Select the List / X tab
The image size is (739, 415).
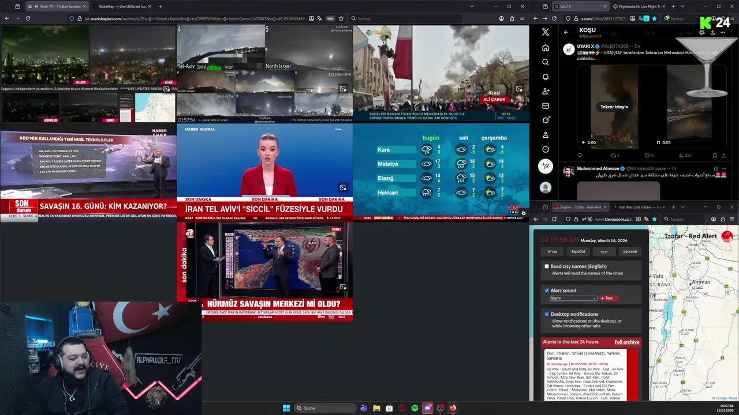580,6
